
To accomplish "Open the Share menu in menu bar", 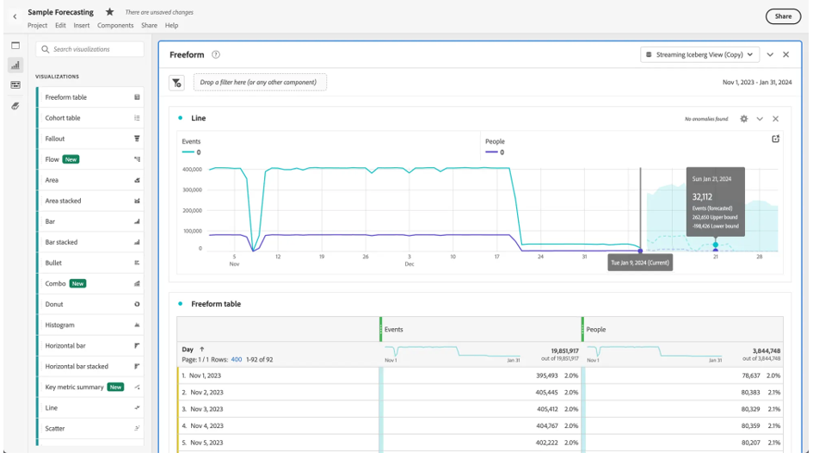I will (149, 25).
